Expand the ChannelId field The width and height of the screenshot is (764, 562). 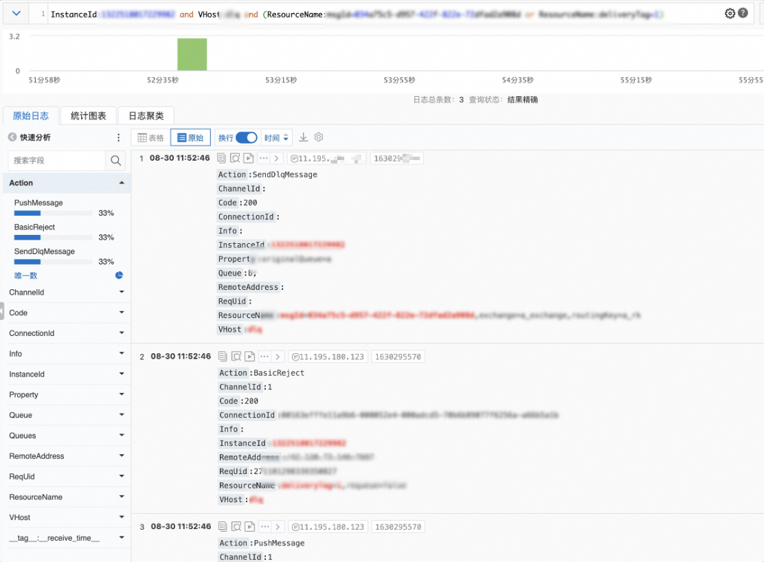point(66,292)
